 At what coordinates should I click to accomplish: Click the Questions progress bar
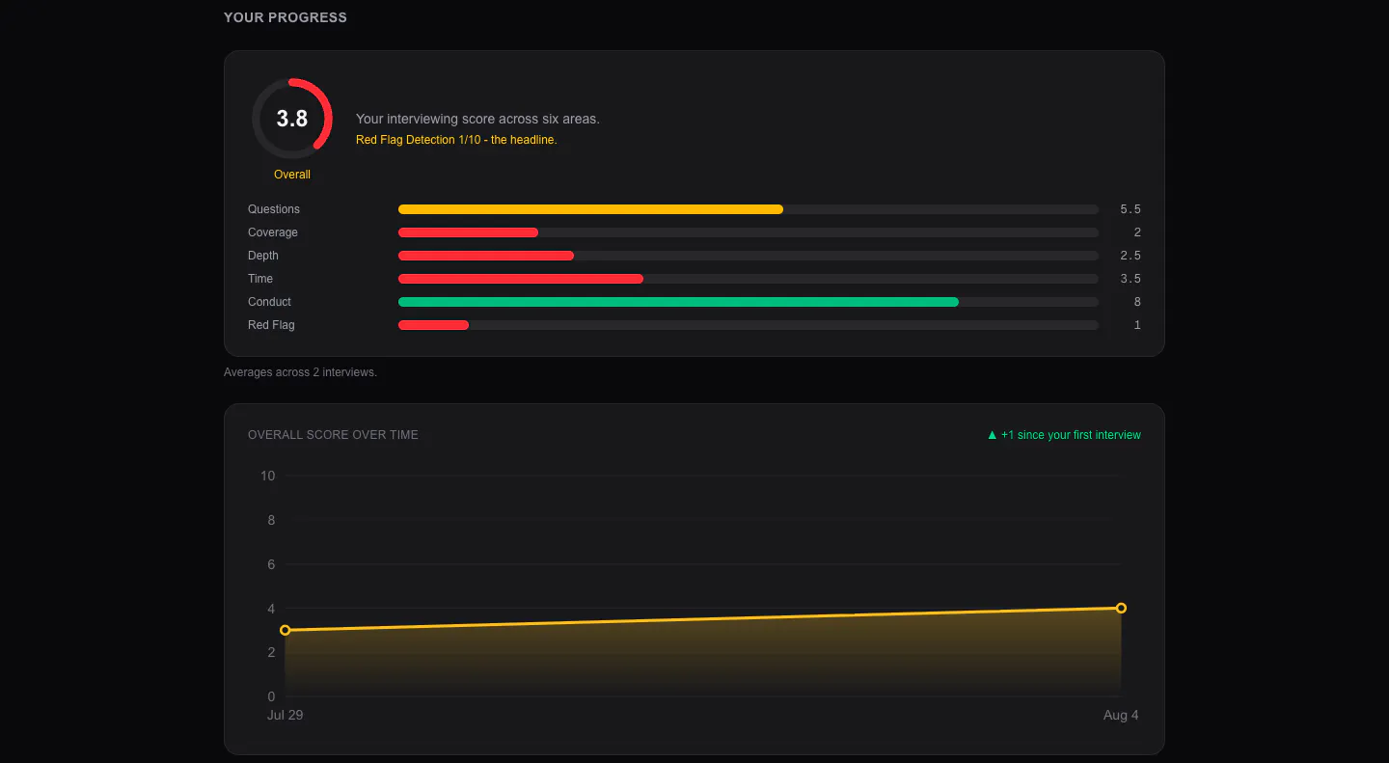(x=749, y=209)
